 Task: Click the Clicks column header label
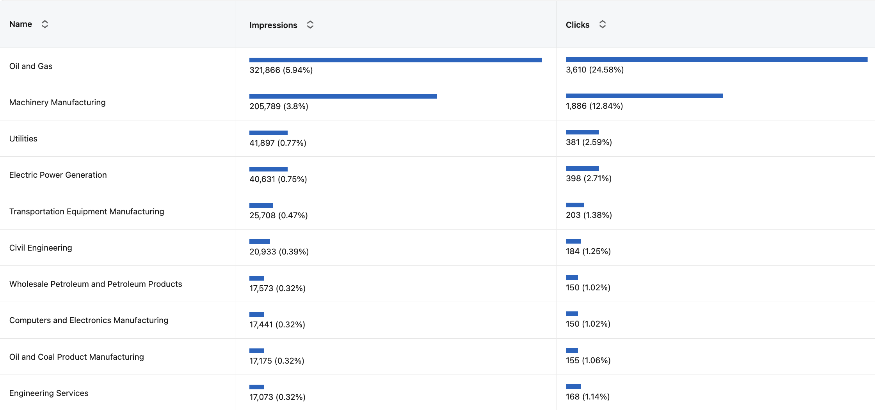(578, 25)
